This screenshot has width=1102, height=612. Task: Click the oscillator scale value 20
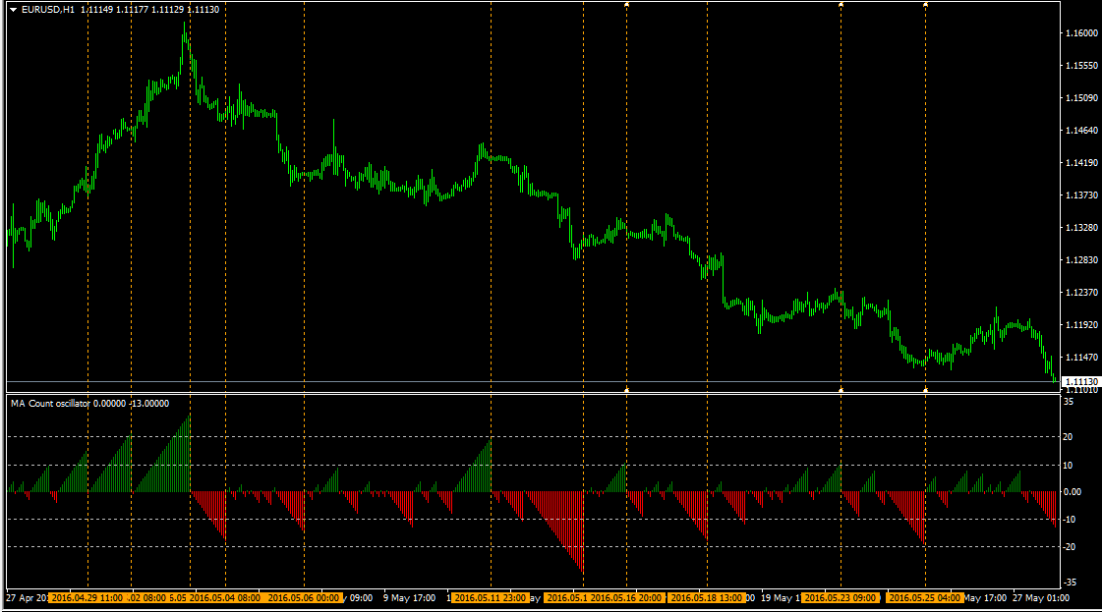tap(1068, 437)
